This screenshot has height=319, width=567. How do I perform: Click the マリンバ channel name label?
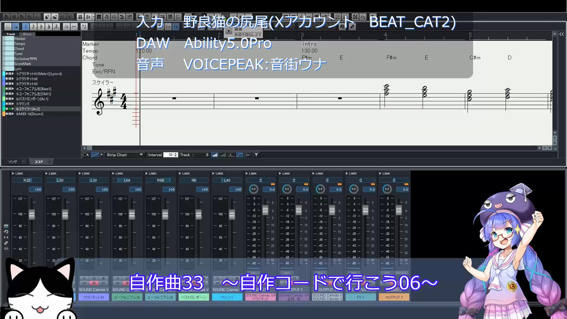[227, 297]
